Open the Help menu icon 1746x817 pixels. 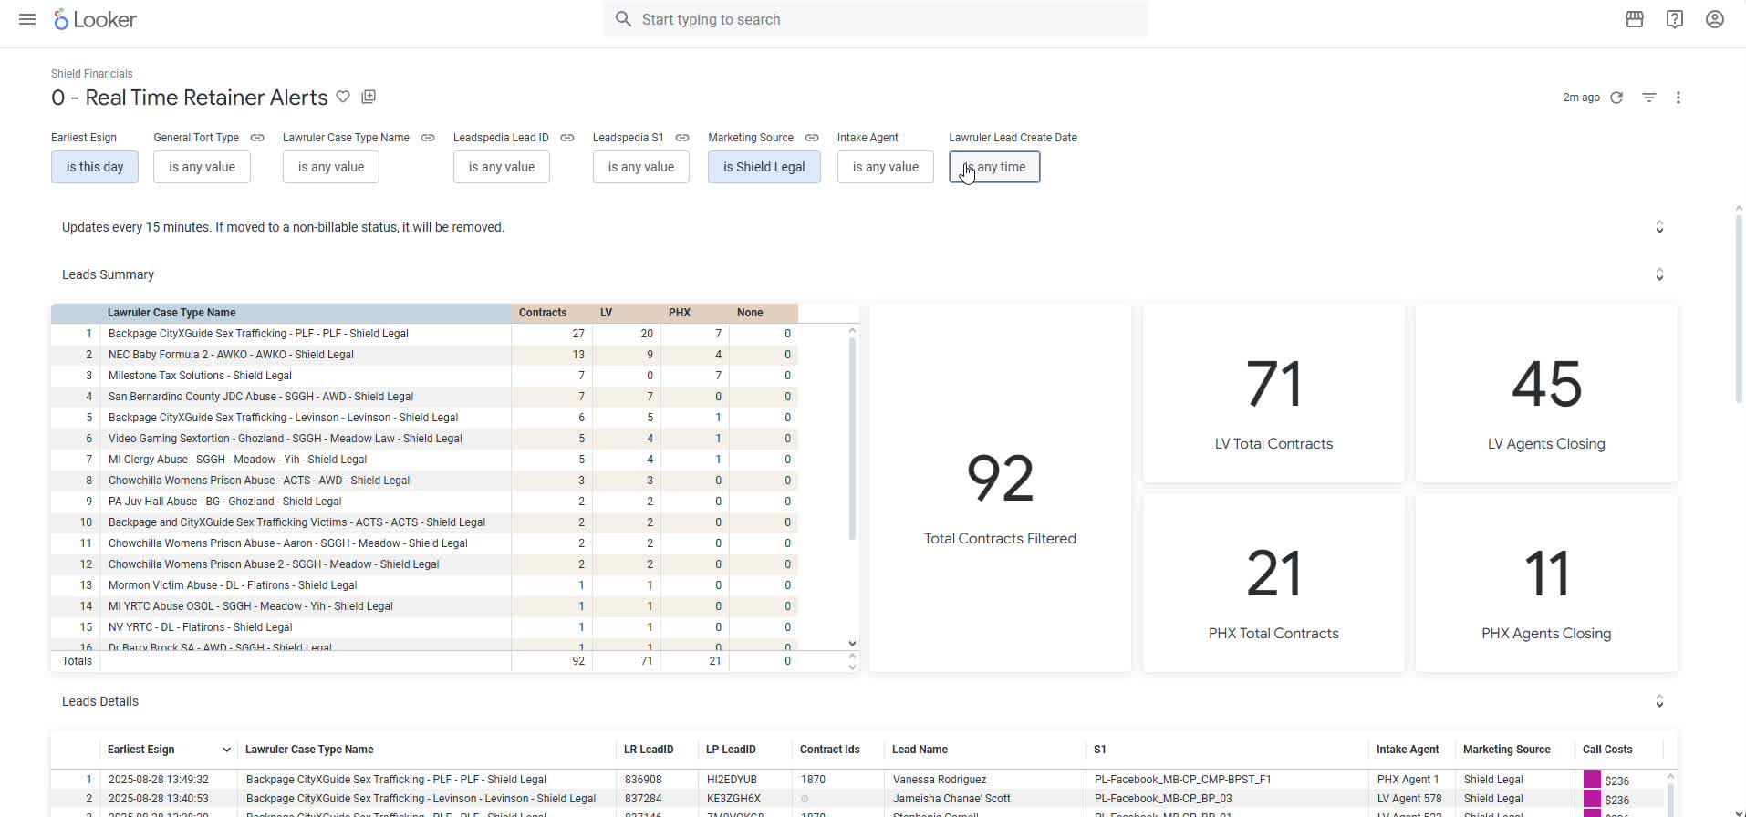pos(1674,19)
